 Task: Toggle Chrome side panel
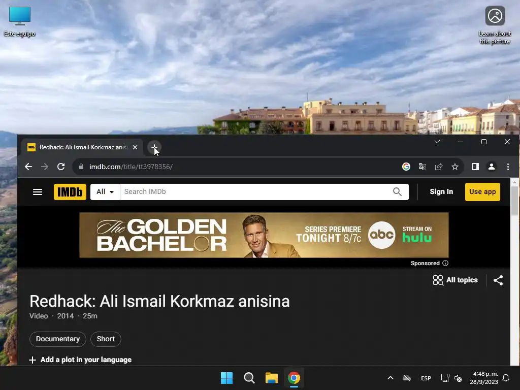coord(475,167)
